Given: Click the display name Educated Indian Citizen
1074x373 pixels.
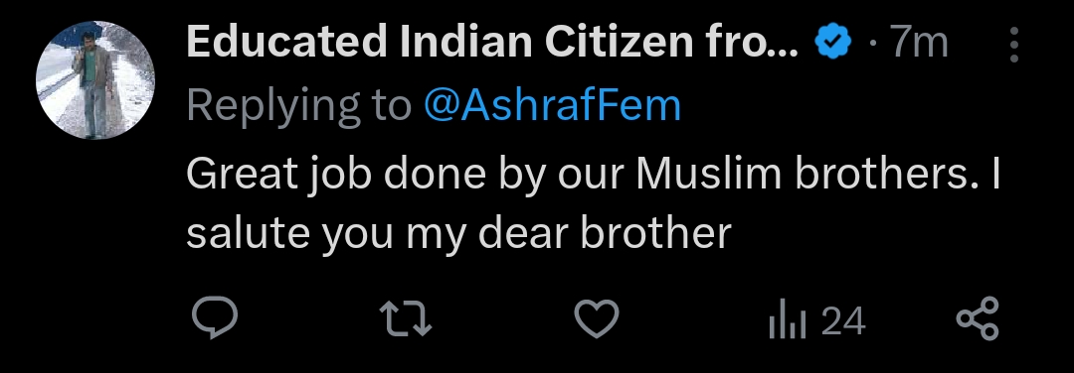Looking at the screenshot, I should [x=492, y=43].
